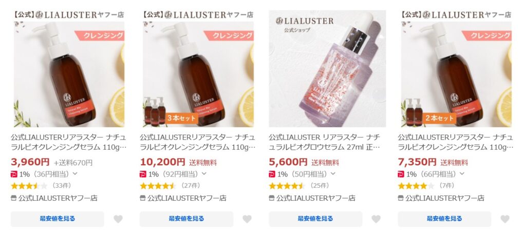Favorite the 3,960円 cleansing serum with heart icon
The width and height of the screenshot is (526, 236).
pyautogui.click(x=118, y=219)
